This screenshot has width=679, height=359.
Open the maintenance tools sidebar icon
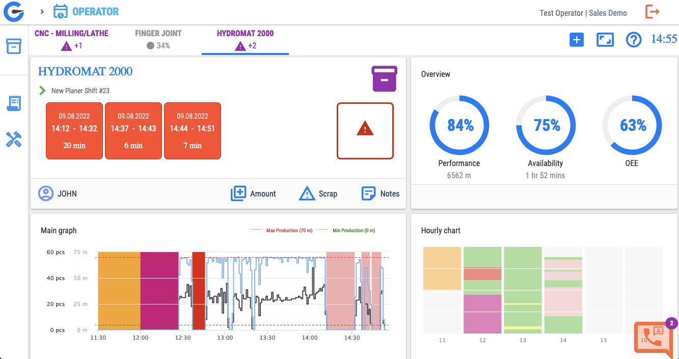(x=14, y=139)
